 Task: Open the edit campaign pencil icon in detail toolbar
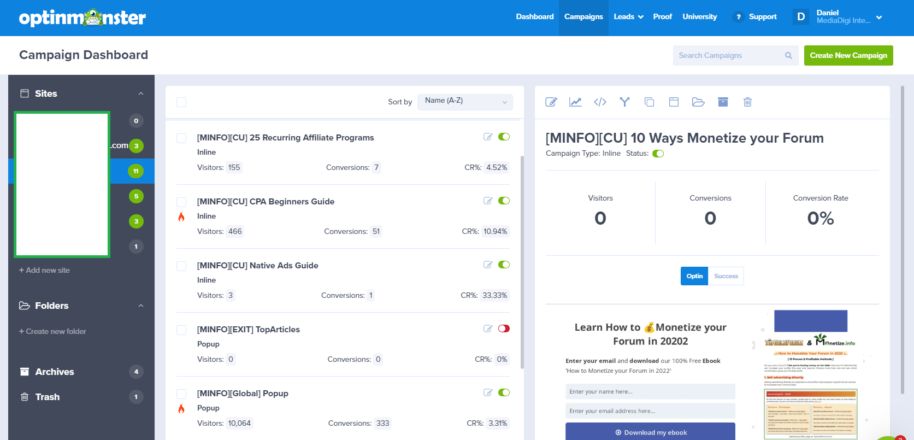point(551,102)
